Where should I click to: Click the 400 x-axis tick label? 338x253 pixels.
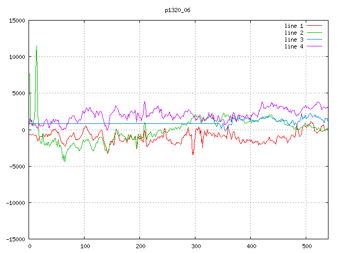click(251, 246)
